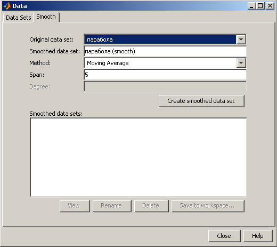Open the Original data set dropdown arrow
Screen dimensions: 277x247
241,39
